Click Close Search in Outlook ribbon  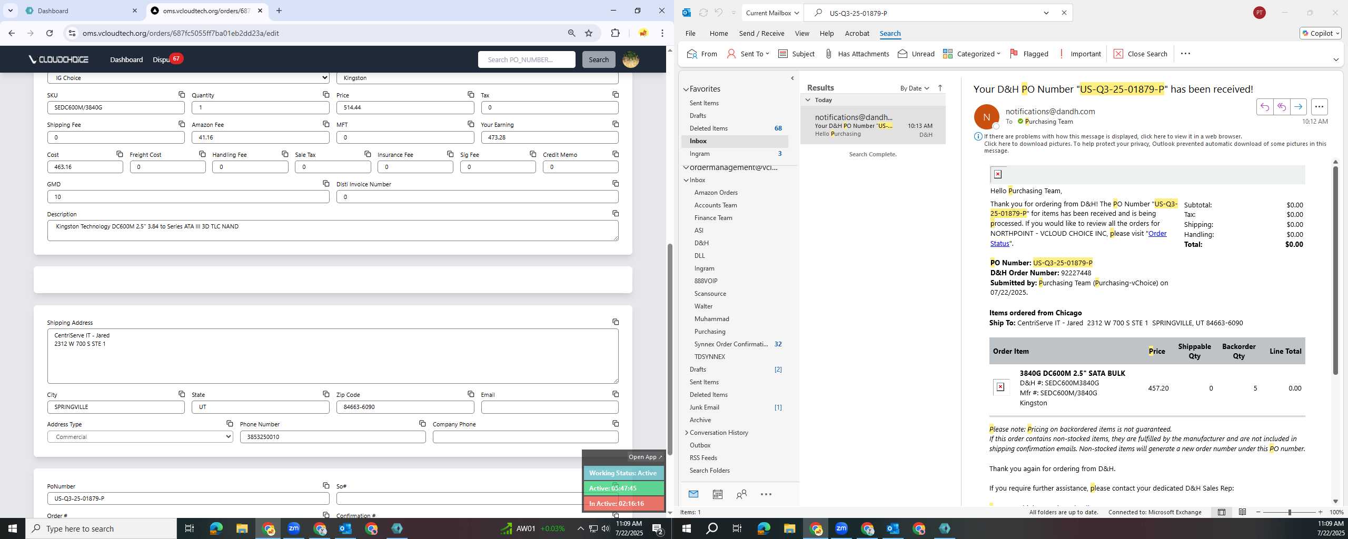[1141, 54]
